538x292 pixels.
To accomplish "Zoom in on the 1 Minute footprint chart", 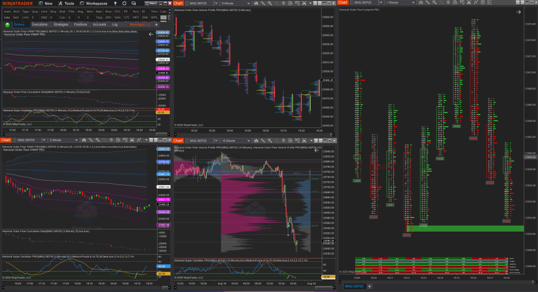I will click(x=434, y=2).
